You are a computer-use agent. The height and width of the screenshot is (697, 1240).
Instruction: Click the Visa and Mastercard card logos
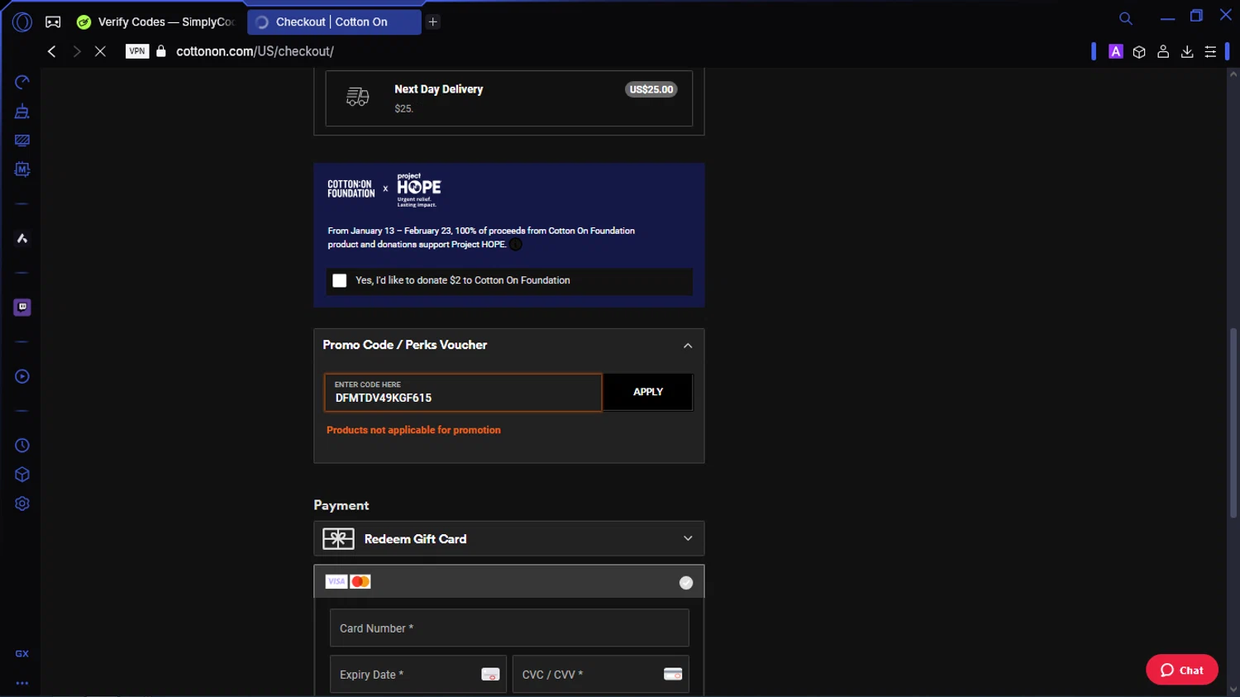[348, 582]
